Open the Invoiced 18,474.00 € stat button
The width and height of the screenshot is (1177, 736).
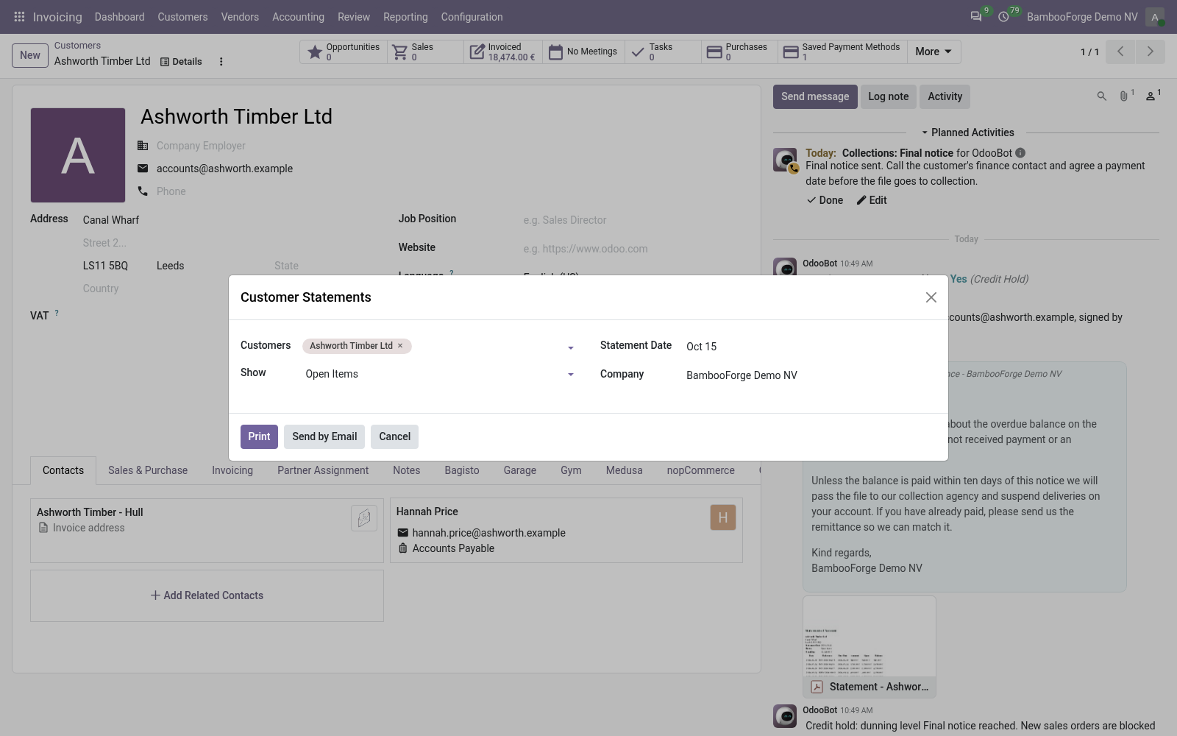tap(503, 52)
